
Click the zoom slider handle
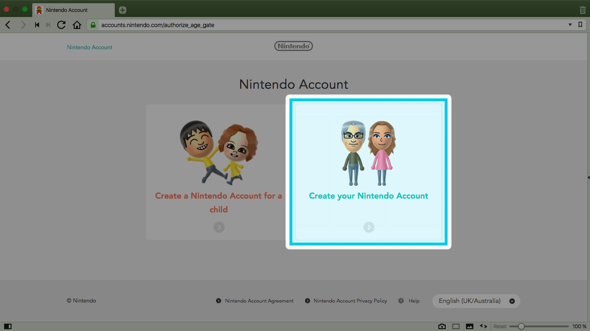pyautogui.click(x=521, y=326)
